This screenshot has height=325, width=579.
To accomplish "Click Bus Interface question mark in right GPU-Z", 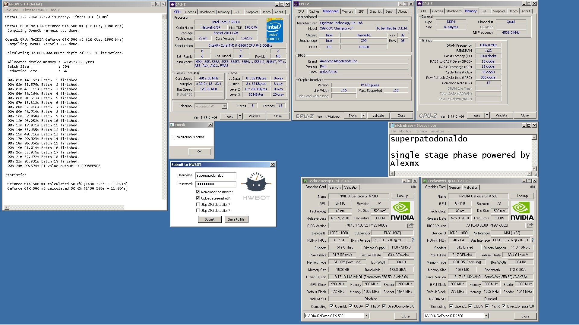I will pos(533,240).
